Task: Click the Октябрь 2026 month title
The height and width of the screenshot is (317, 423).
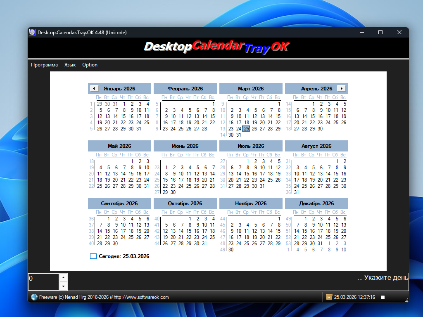Action: click(x=185, y=203)
